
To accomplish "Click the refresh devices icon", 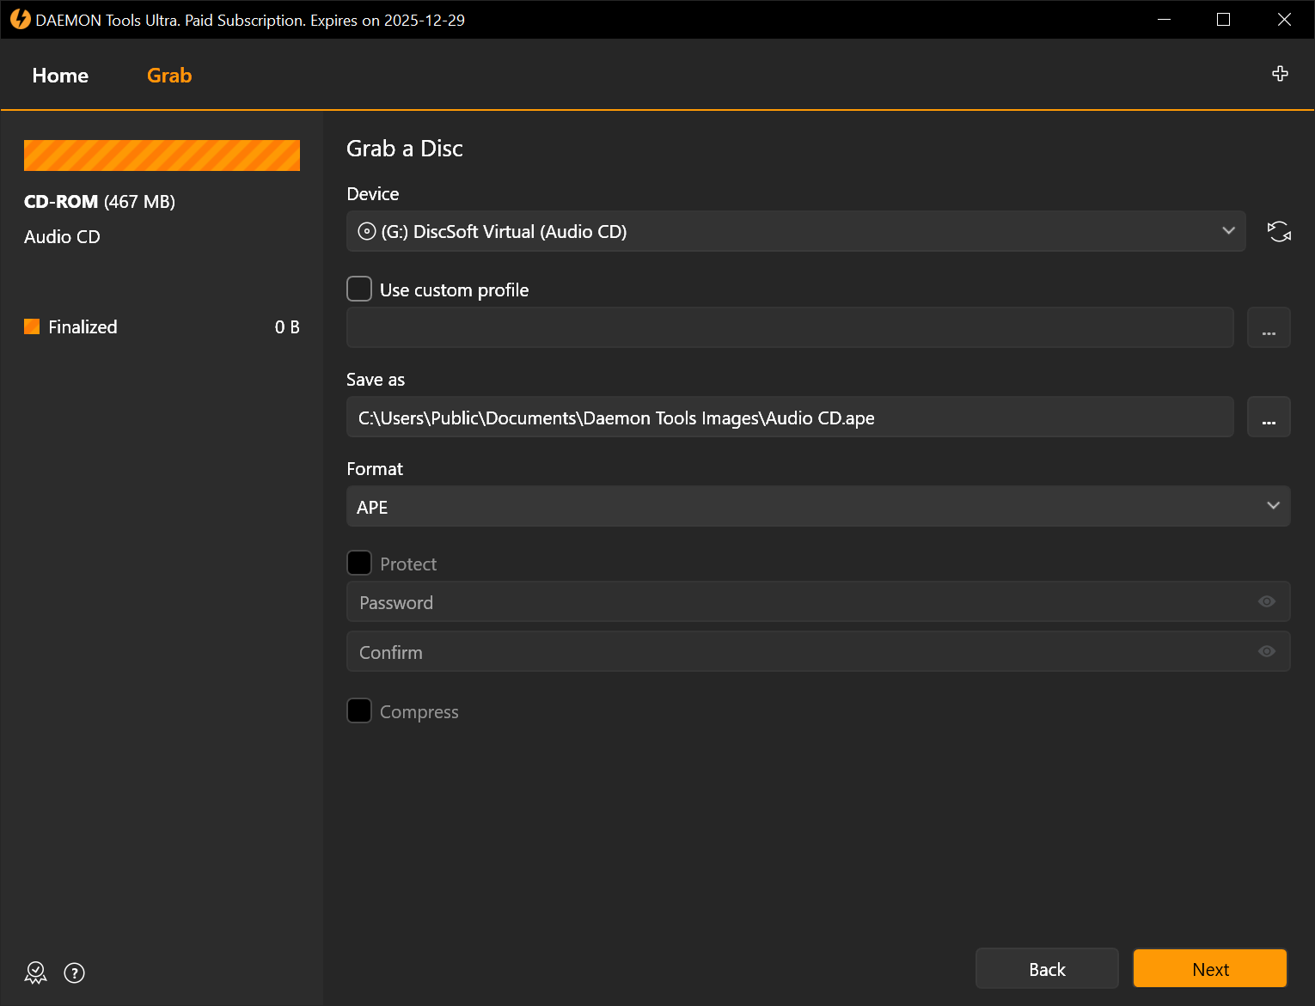I will pos(1279,232).
